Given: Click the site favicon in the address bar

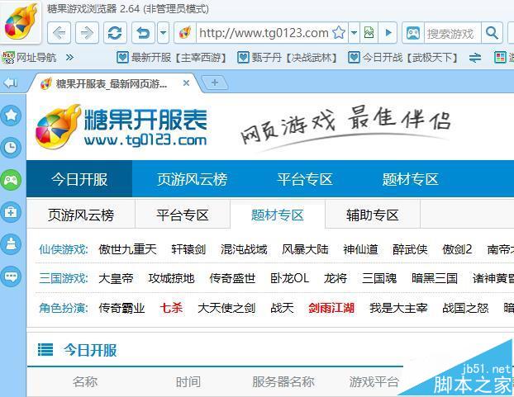Looking at the screenshot, I should click(185, 33).
